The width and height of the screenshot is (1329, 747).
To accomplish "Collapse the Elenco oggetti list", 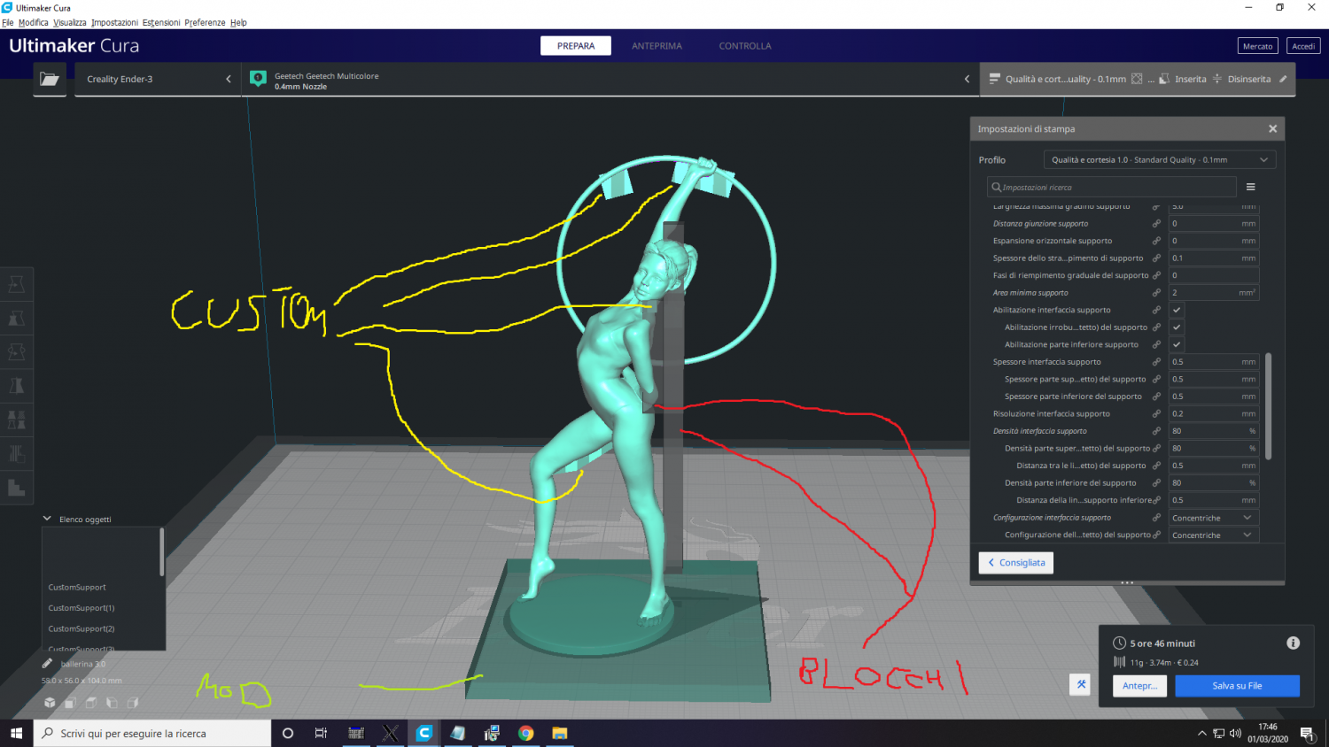I will pyautogui.click(x=47, y=520).
